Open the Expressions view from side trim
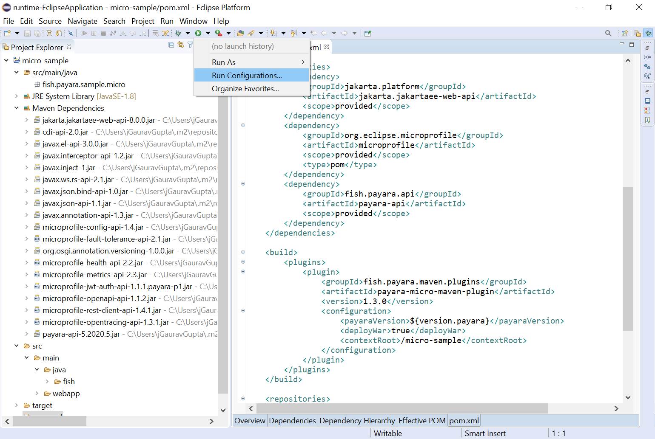Screen dimensions: 655x439 [647, 76]
